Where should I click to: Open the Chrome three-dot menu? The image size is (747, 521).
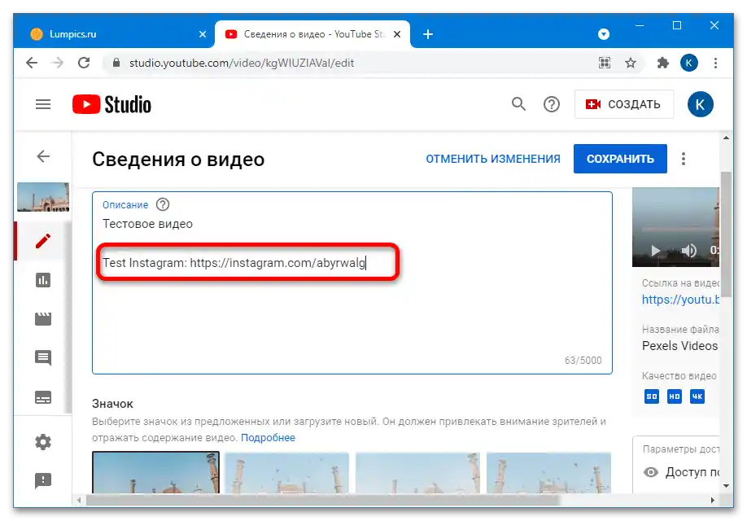coord(715,63)
